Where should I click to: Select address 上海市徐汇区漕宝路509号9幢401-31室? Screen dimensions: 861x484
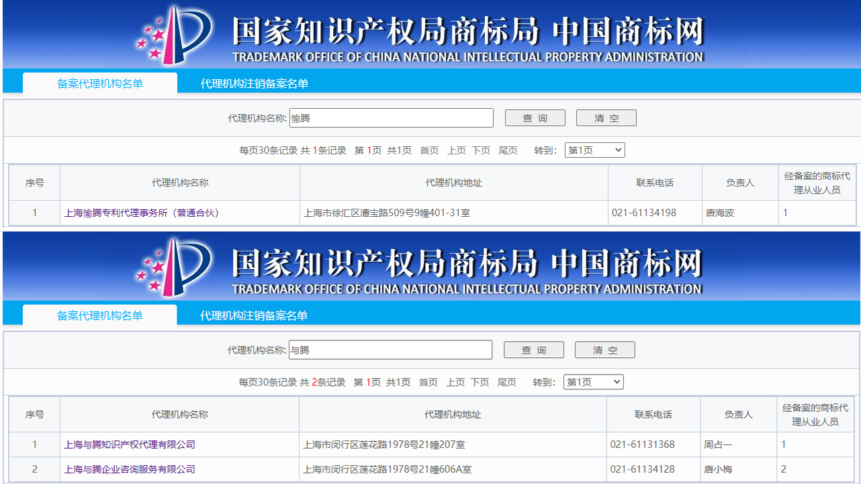click(x=387, y=213)
